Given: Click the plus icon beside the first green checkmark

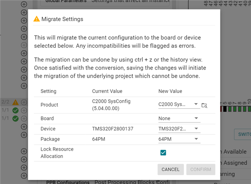Looking at the screenshot, I should (x=24, y=110).
